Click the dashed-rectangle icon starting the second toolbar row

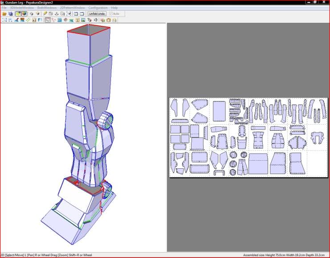click(x=4, y=20)
